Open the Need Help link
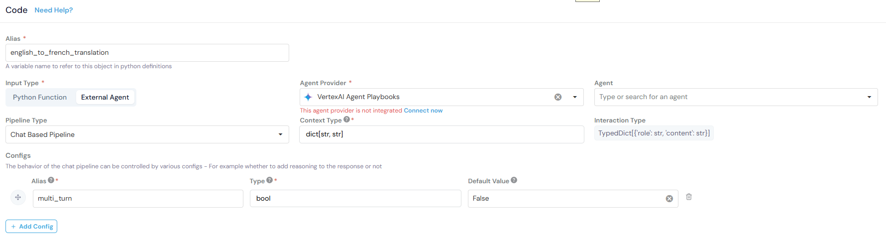This screenshot has width=886, height=238. [x=54, y=10]
